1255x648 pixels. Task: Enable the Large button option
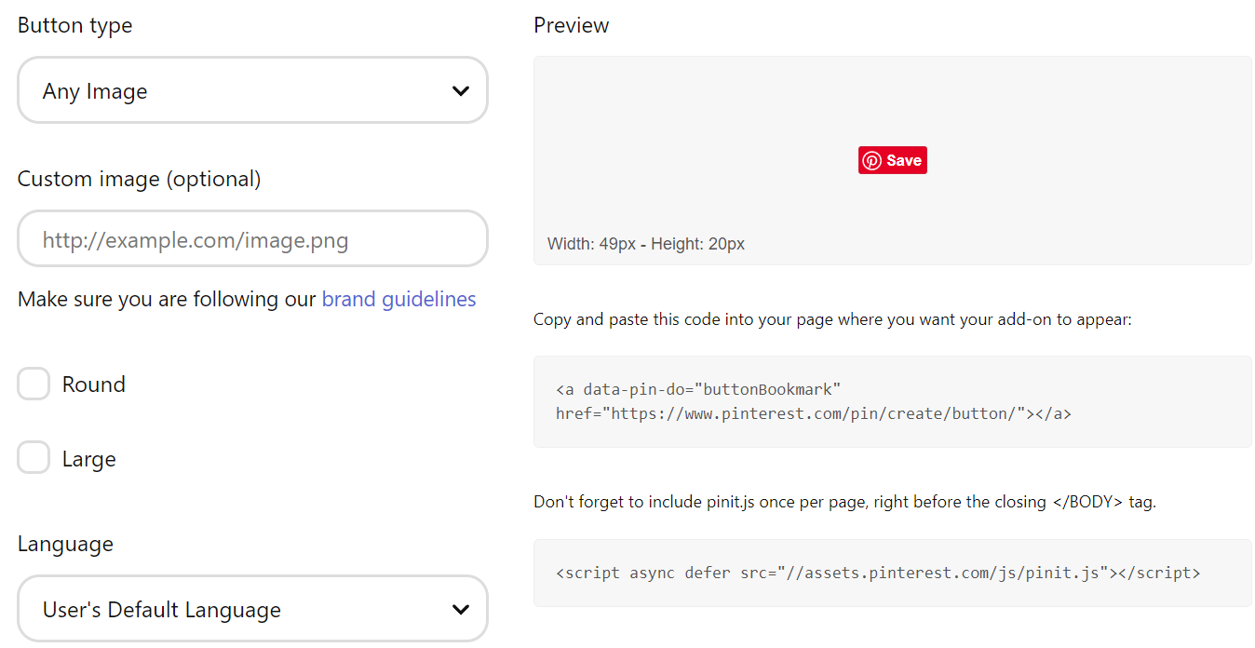point(34,457)
